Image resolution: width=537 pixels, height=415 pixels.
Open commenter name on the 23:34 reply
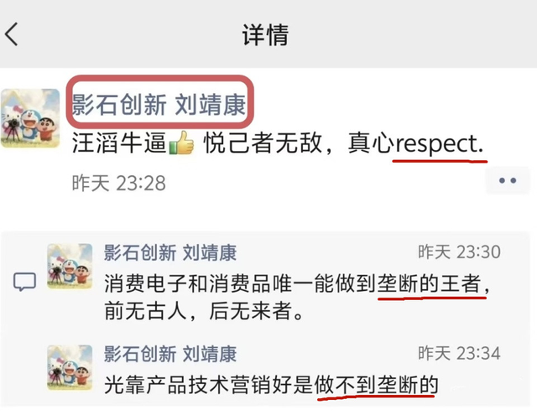point(170,354)
